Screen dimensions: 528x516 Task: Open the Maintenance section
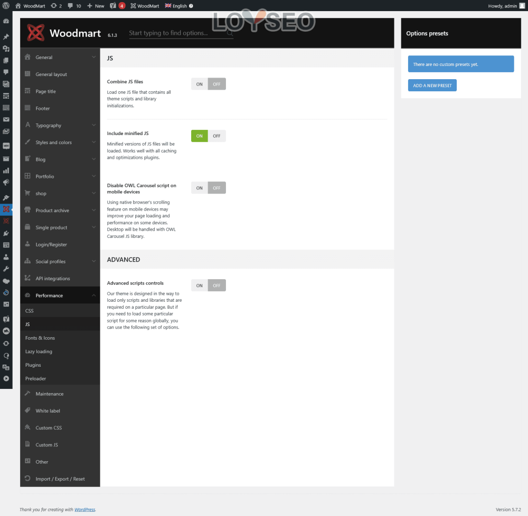point(60,394)
